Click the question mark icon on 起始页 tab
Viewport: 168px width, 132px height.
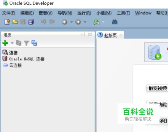point(100,35)
